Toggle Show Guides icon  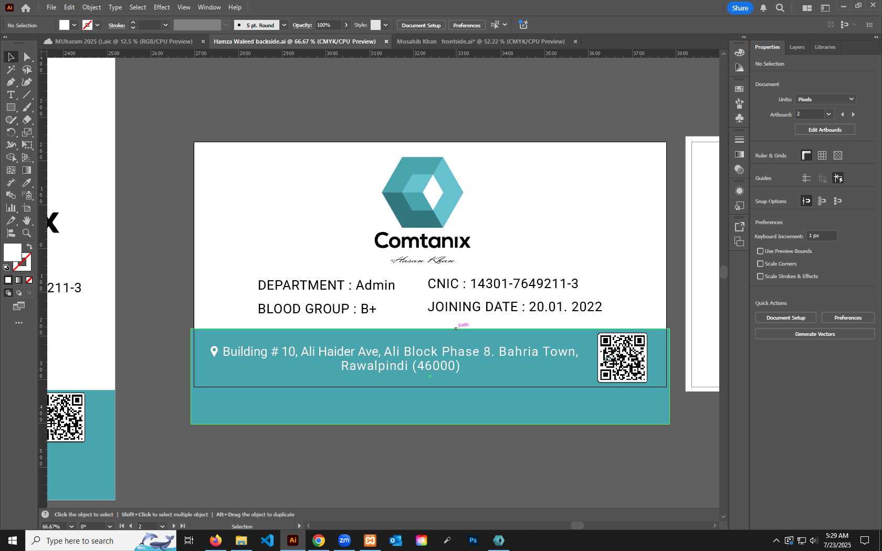(806, 178)
